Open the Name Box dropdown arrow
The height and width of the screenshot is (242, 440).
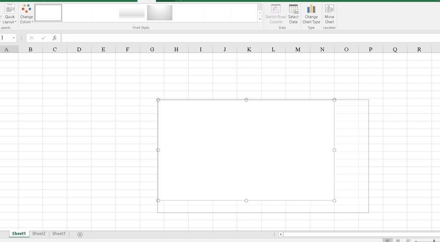tap(14, 38)
